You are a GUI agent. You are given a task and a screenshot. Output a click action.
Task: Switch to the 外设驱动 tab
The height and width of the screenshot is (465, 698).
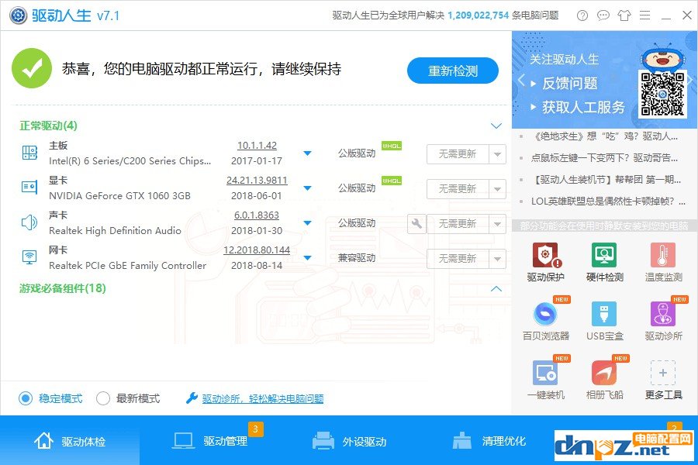(x=349, y=441)
